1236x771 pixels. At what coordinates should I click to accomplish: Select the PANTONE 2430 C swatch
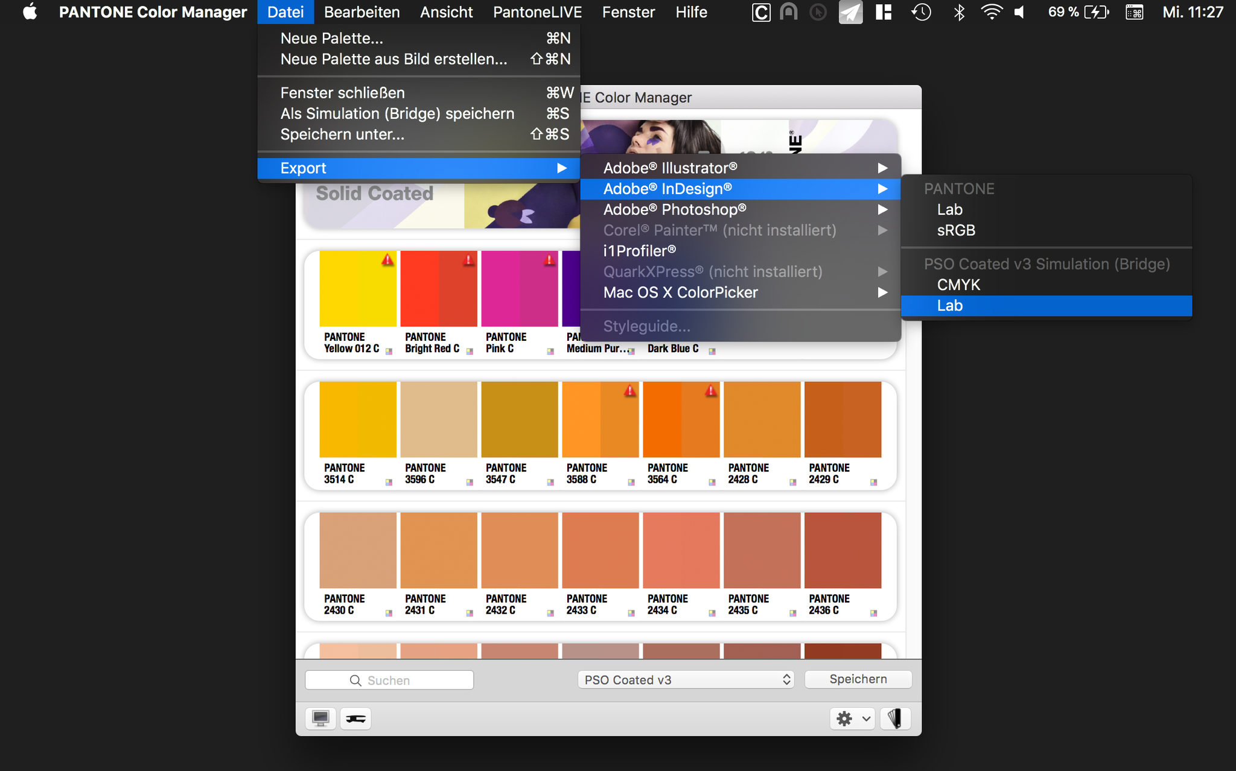[358, 550]
